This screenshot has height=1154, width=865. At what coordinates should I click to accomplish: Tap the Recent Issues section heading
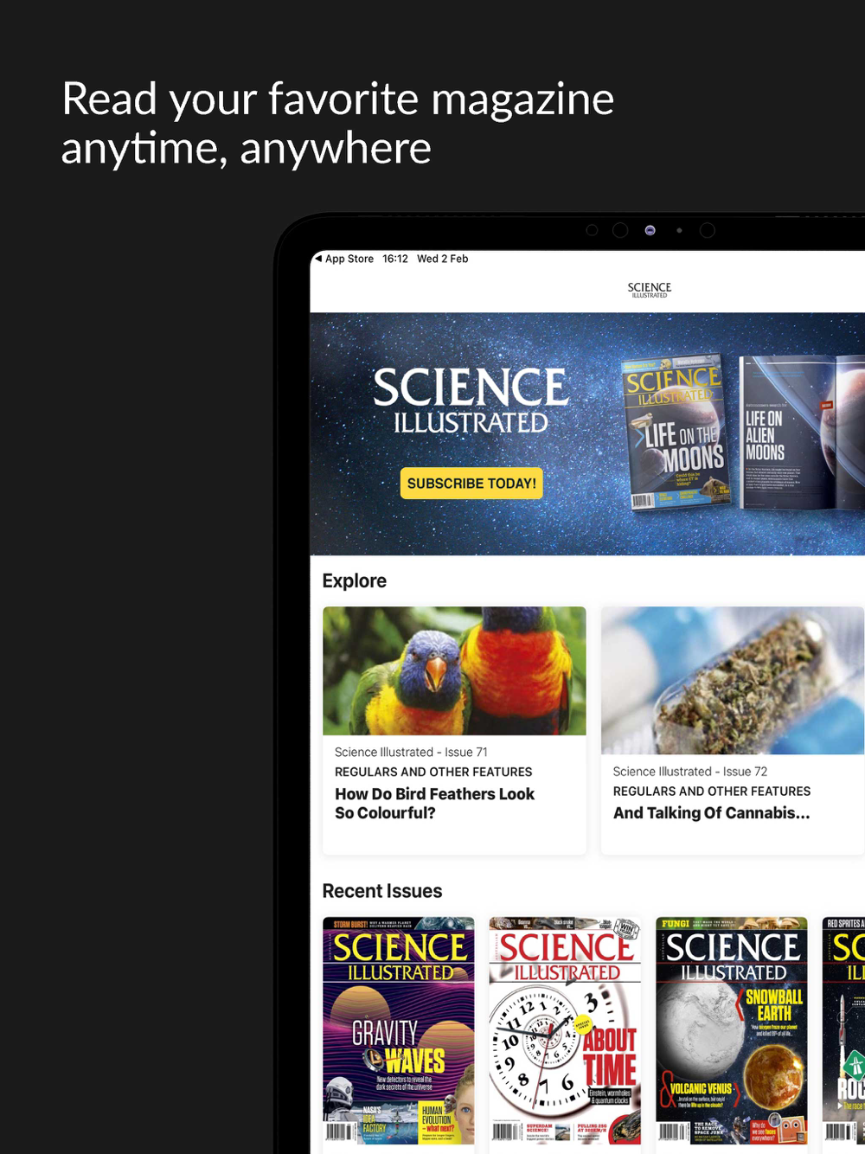(382, 891)
